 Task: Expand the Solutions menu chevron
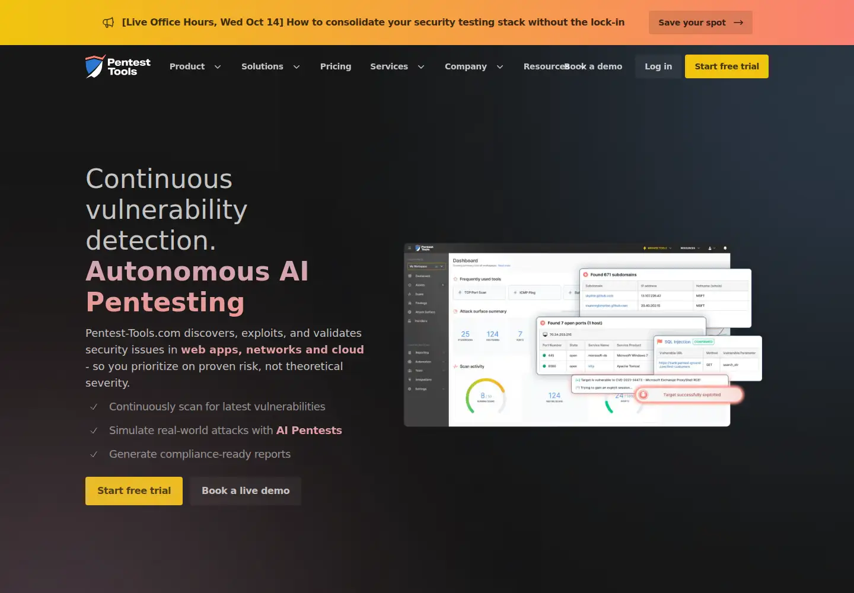pyautogui.click(x=297, y=67)
